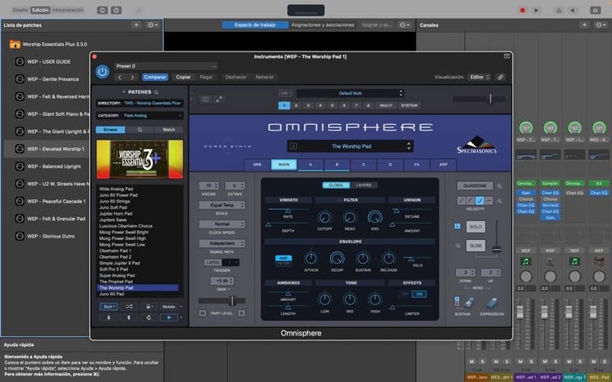
Task: Open the ARP page tab
Action: click(443, 164)
